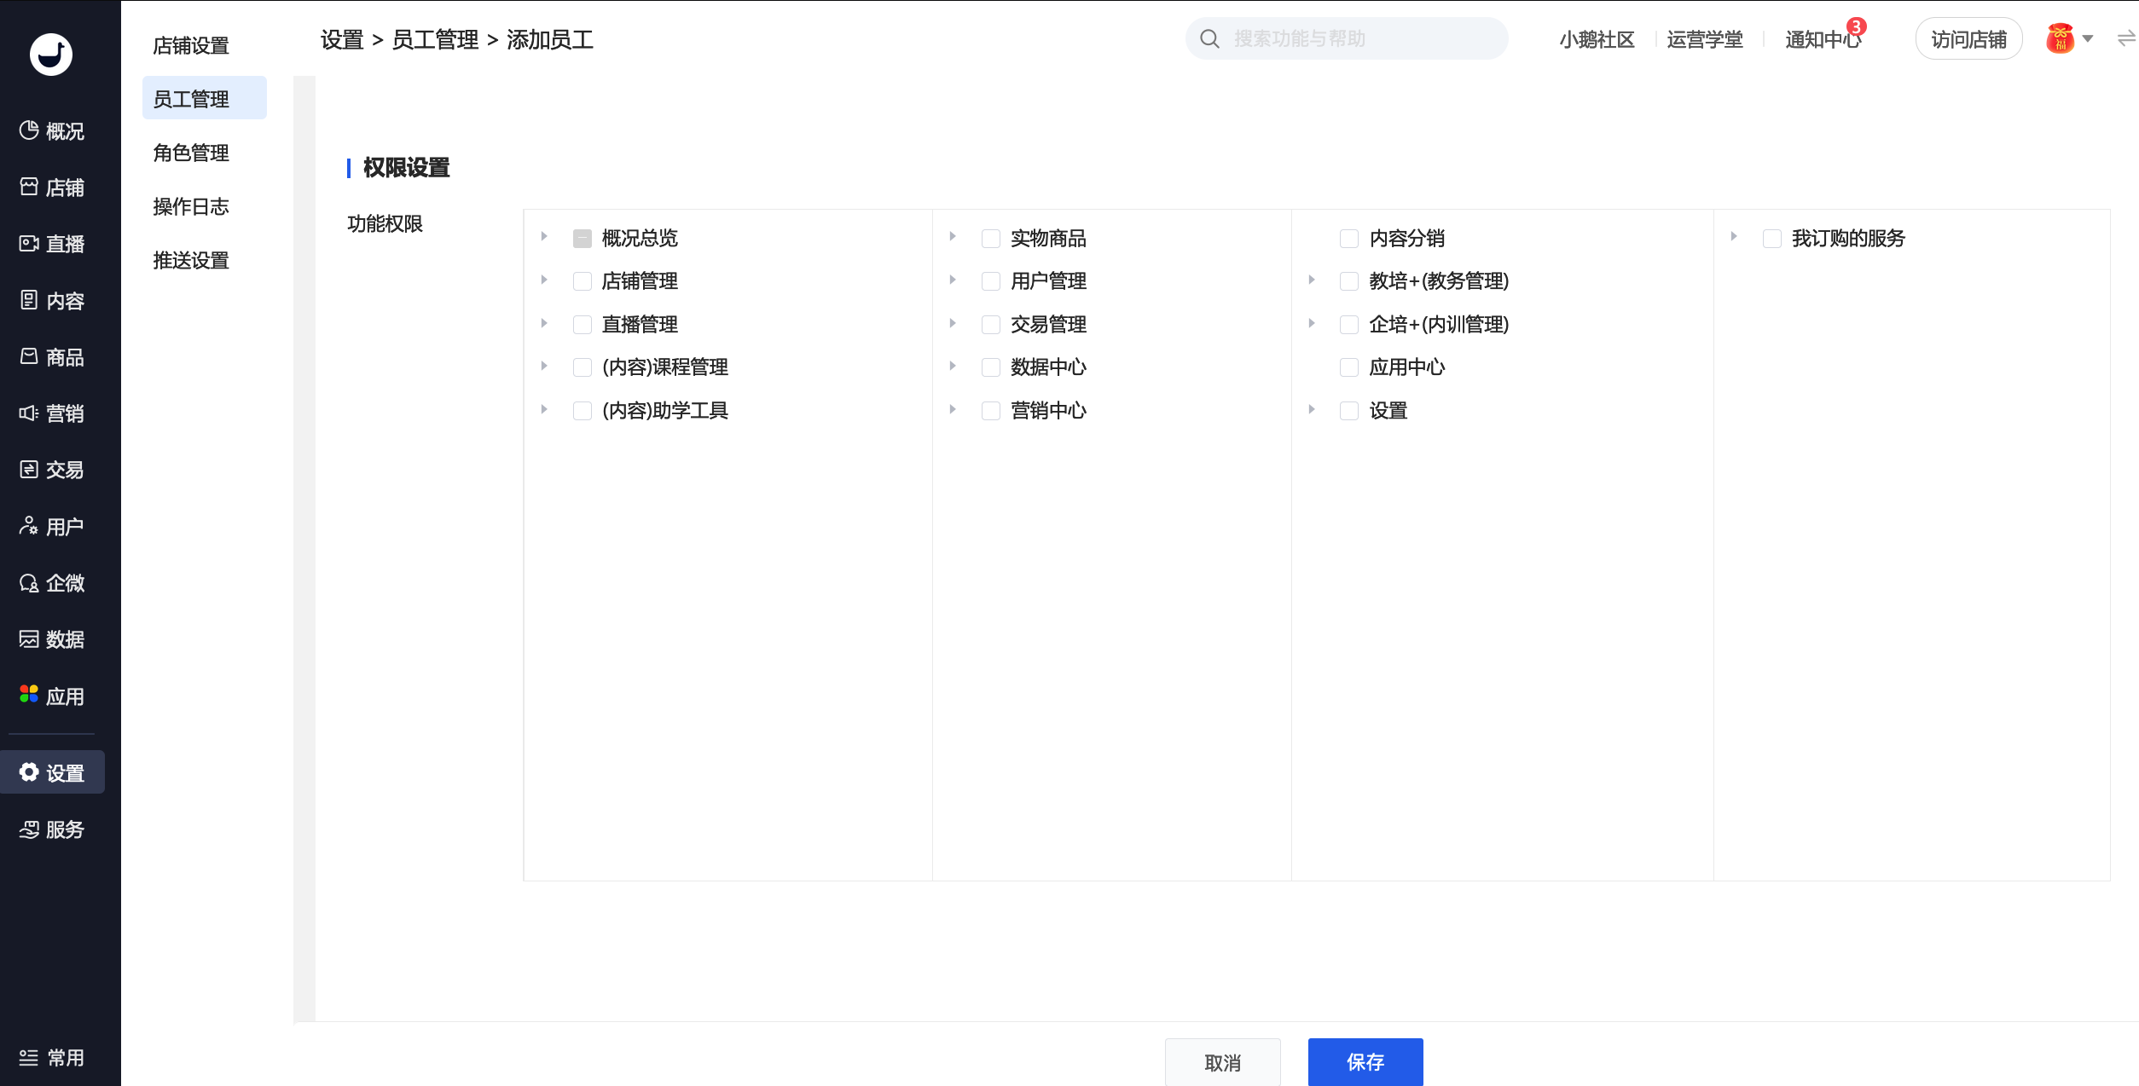Open 用户 users icon in sidebar
Screen dimensions: 2139x1086
click(x=29, y=526)
